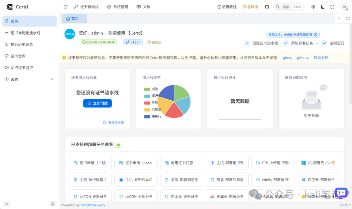352x209 pixels.
Task: Open the handsfree.work link
Action: (x=93, y=205)
